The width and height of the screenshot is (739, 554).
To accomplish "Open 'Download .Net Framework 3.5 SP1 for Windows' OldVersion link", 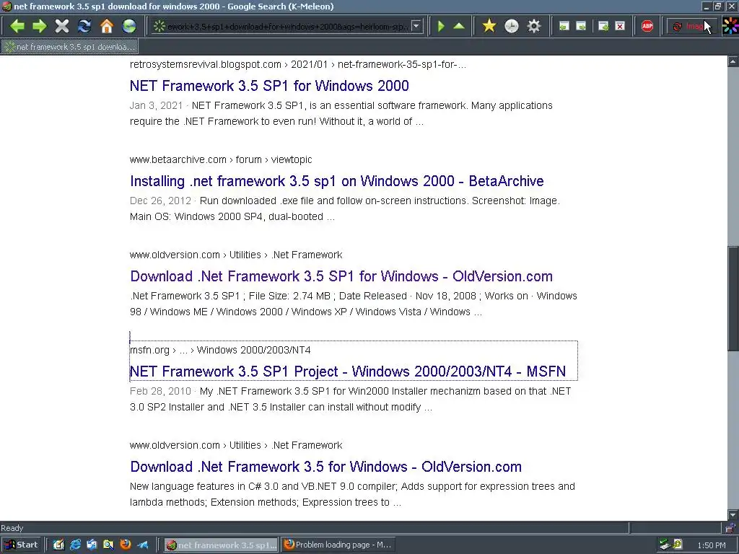I will tap(341, 276).
